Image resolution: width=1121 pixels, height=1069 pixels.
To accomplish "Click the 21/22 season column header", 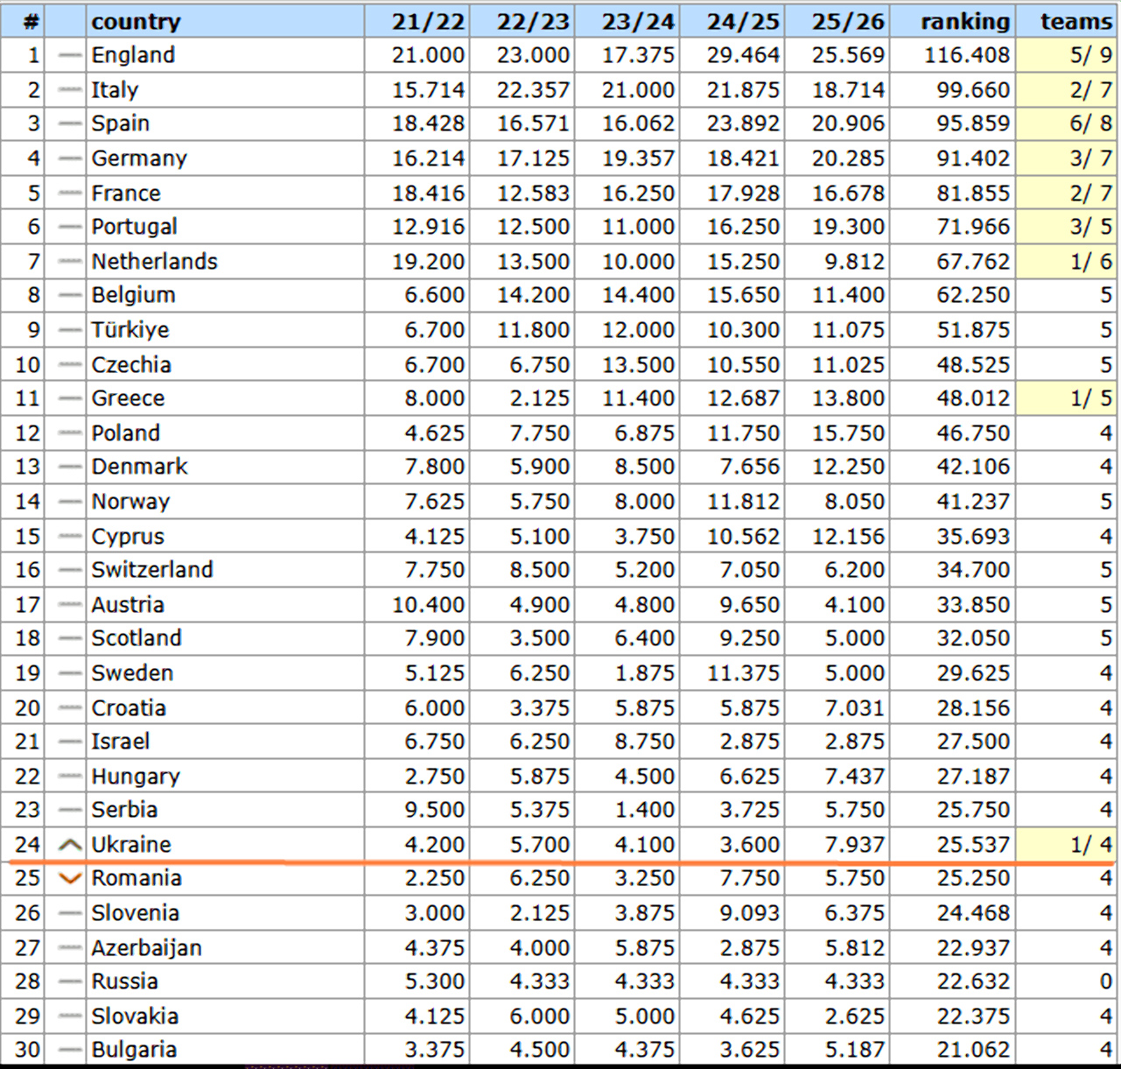I will point(427,21).
